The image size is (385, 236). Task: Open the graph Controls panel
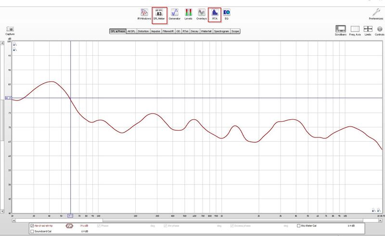[379, 31]
